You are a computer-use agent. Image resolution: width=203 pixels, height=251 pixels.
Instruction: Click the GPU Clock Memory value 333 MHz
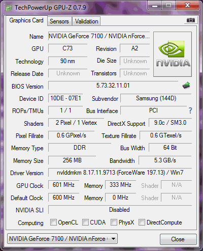(120, 185)
